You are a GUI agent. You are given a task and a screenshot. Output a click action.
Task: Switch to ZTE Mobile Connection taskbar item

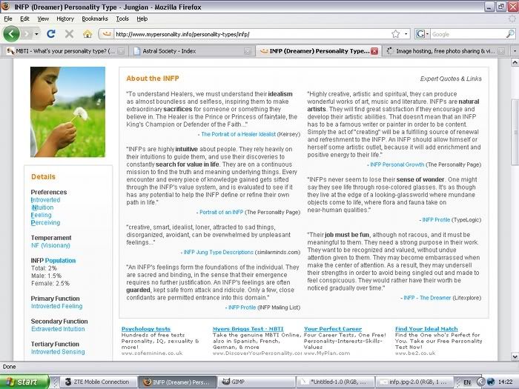tap(99, 382)
